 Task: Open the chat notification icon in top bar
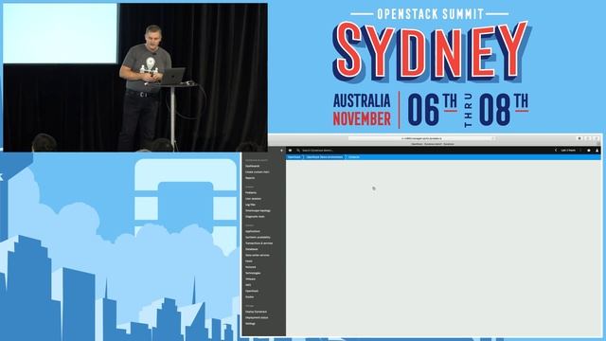[291, 151]
